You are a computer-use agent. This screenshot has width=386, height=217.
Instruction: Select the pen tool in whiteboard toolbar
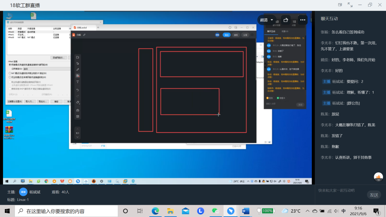tap(78, 70)
